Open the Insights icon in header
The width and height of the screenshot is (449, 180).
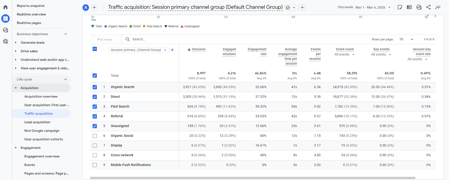tap(419, 7)
